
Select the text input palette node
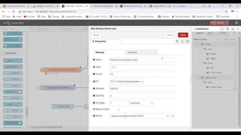[x=13, y=98]
